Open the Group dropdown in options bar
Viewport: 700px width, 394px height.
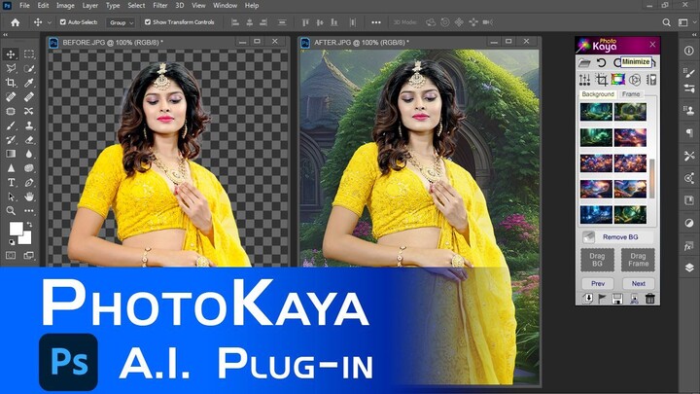click(121, 22)
